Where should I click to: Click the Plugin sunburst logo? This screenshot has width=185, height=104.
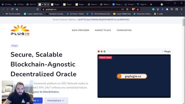click(20, 30)
